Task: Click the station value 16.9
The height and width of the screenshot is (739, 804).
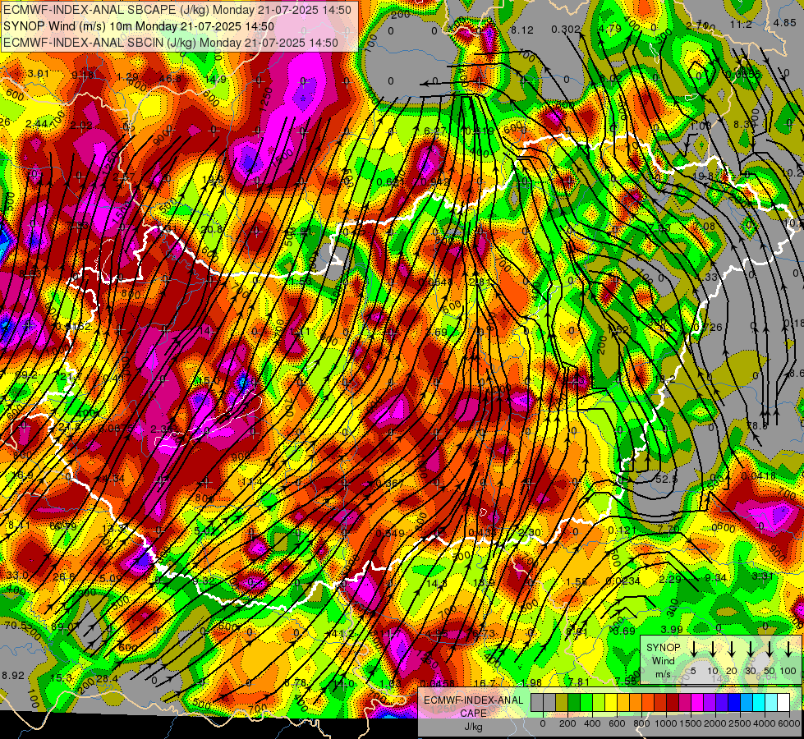Action: coord(22,475)
